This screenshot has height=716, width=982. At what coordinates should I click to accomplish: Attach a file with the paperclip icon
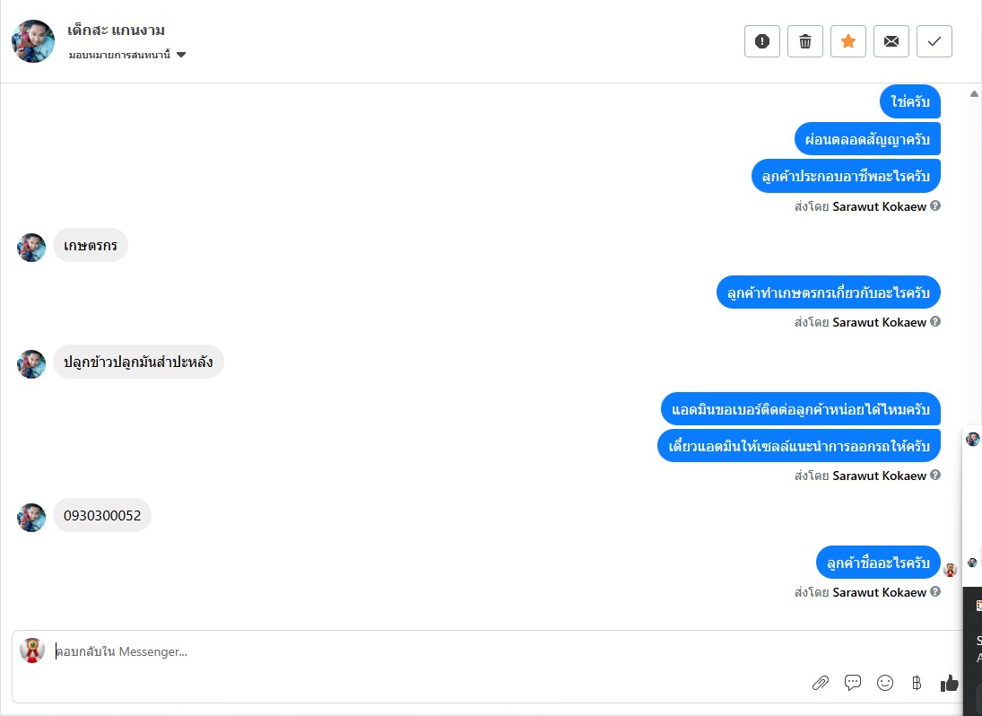pyautogui.click(x=821, y=683)
